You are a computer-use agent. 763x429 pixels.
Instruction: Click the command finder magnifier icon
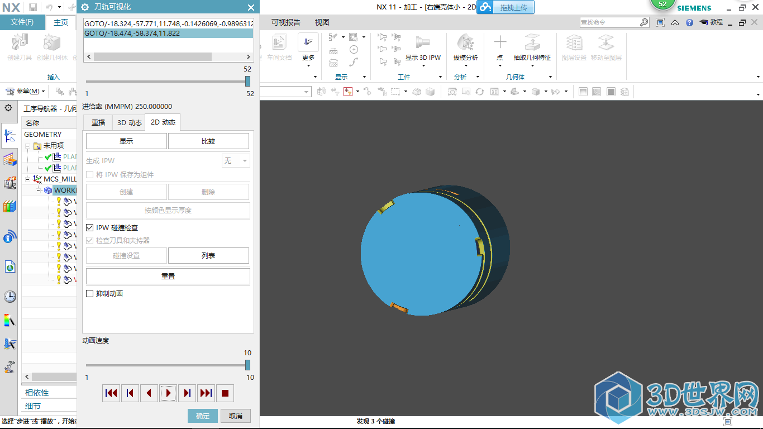[x=644, y=22]
